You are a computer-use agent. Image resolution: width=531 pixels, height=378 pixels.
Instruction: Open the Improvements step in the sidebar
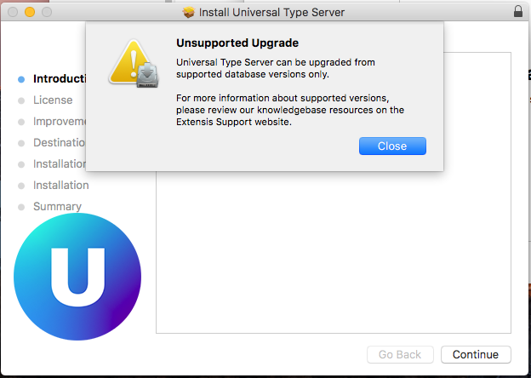pos(60,121)
